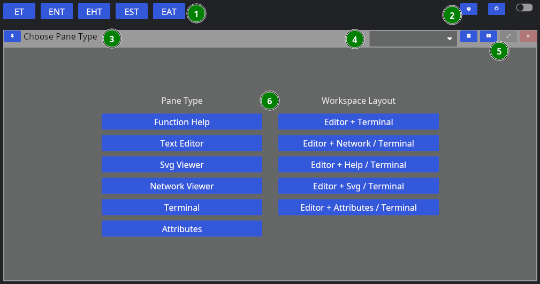Split the pane vertically
The height and width of the screenshot is (284, 540).
tap(488, 36)
